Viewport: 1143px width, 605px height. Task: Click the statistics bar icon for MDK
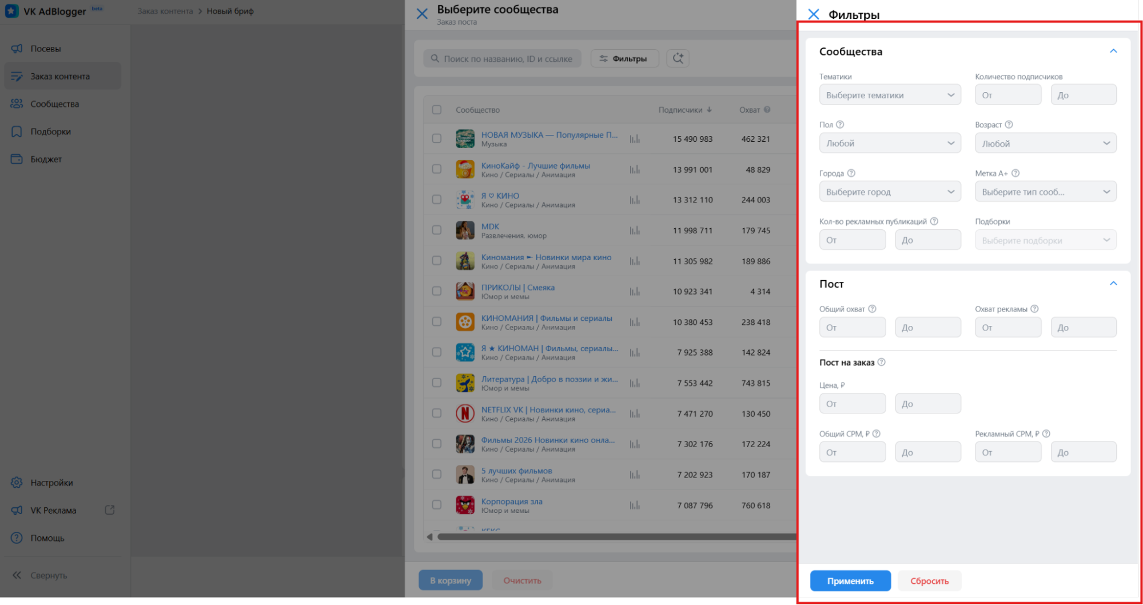tap(635, 230)
